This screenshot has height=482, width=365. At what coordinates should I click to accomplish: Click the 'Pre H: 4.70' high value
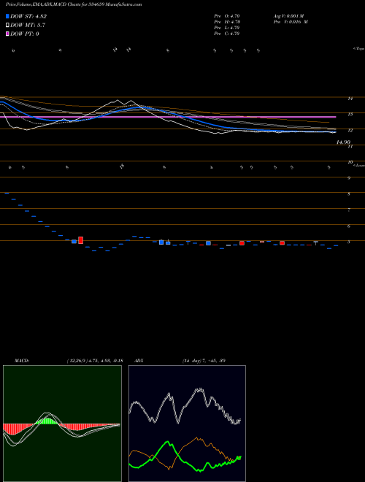pyautogui.click(x=227, y=22)
